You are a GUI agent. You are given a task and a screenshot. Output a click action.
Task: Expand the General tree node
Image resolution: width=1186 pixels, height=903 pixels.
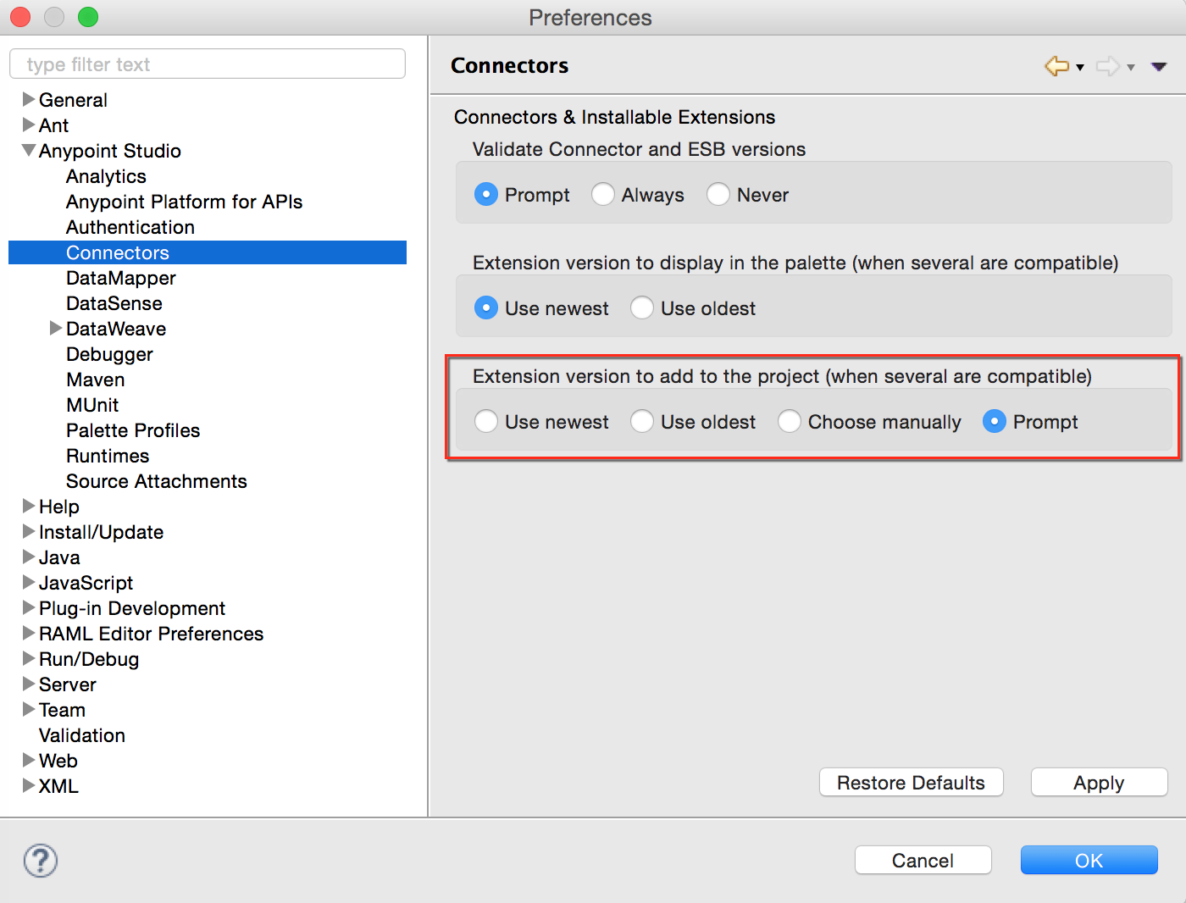point(27,99)
